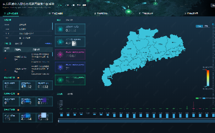Viewport: 215px width, 133px height.
Task: Click the icon of the second top navigation tab
Action: (50, 13)
